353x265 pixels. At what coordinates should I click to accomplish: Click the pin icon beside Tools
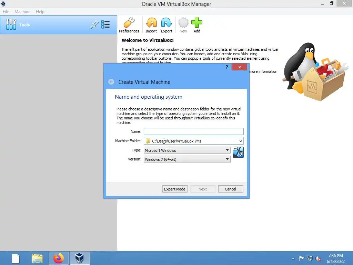pyautogui.click(x=94, y=24)
